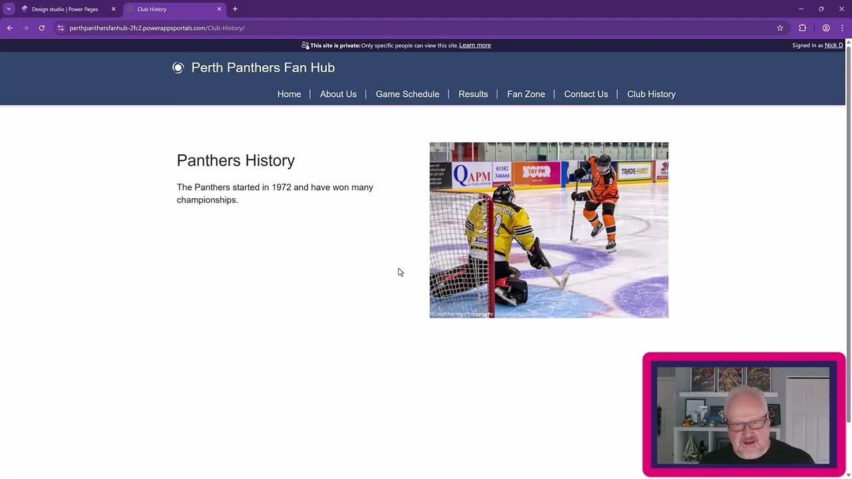Click the browser back arrow

point(10,28)
